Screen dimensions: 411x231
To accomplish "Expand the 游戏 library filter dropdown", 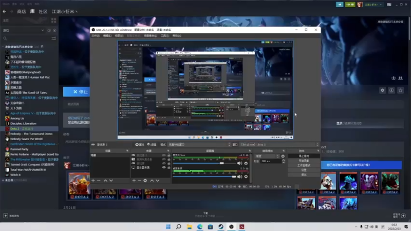I will (23, 30).
